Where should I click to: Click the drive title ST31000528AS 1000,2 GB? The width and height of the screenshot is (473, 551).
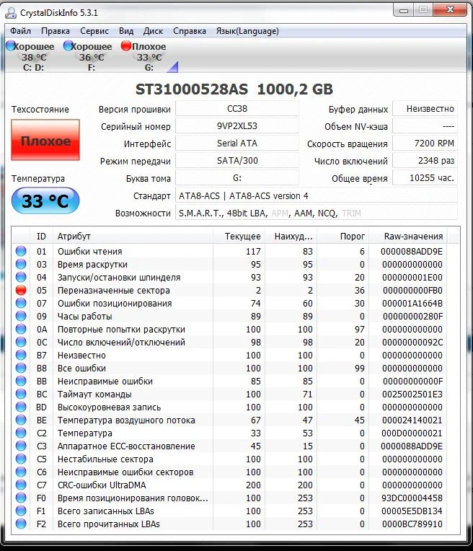pyautogui.click(x=234, y=89)
